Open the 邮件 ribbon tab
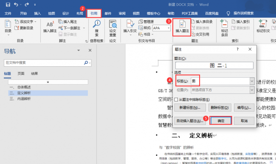 [x=108, y=14]
